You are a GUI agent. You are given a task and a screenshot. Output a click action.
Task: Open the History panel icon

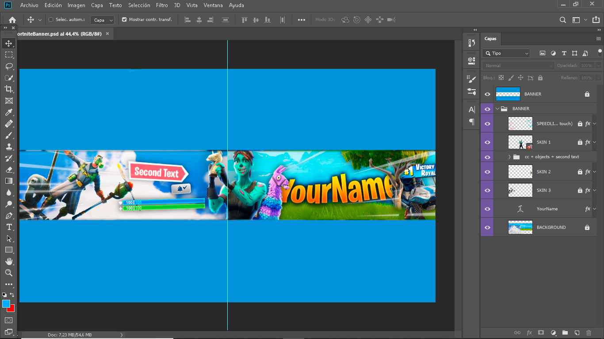[x=471, y=43]
